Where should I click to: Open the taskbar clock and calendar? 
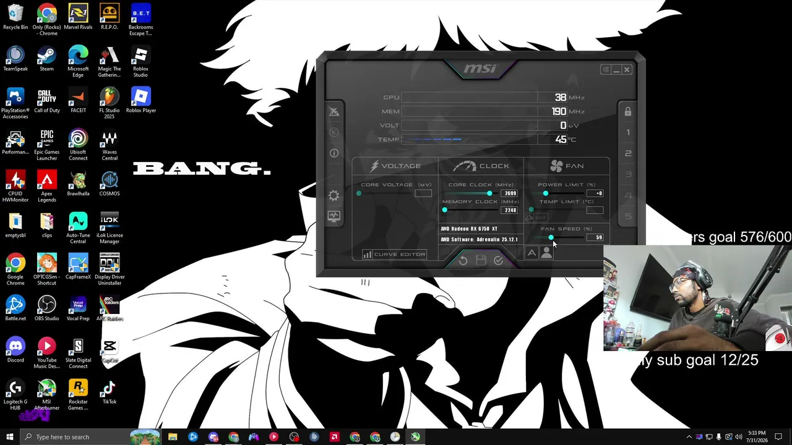pyautogui.click(x=757, y=437)
